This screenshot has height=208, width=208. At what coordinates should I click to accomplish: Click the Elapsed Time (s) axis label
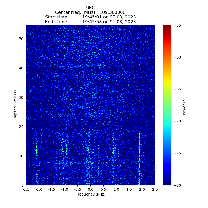[x=15, y=105]
